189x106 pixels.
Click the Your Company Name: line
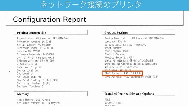(117, 51)
